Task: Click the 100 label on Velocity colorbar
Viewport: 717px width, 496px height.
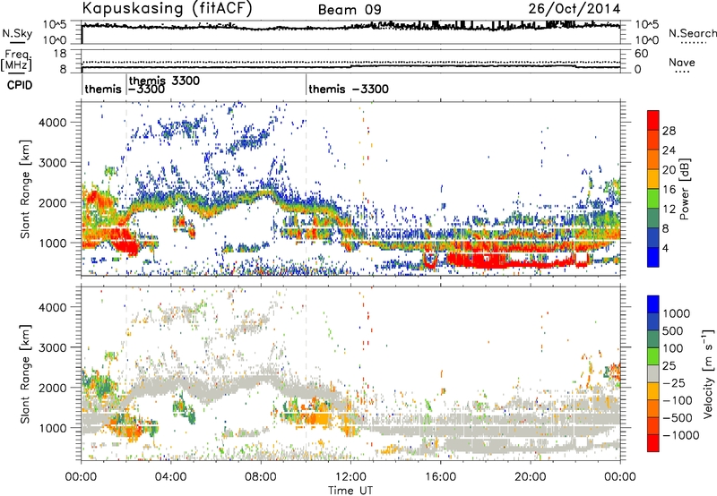Action: click(x=673, y=348)
